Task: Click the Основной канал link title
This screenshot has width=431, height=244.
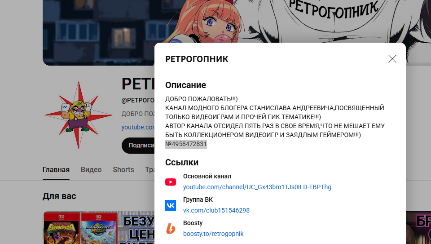Action: [207, 176]
